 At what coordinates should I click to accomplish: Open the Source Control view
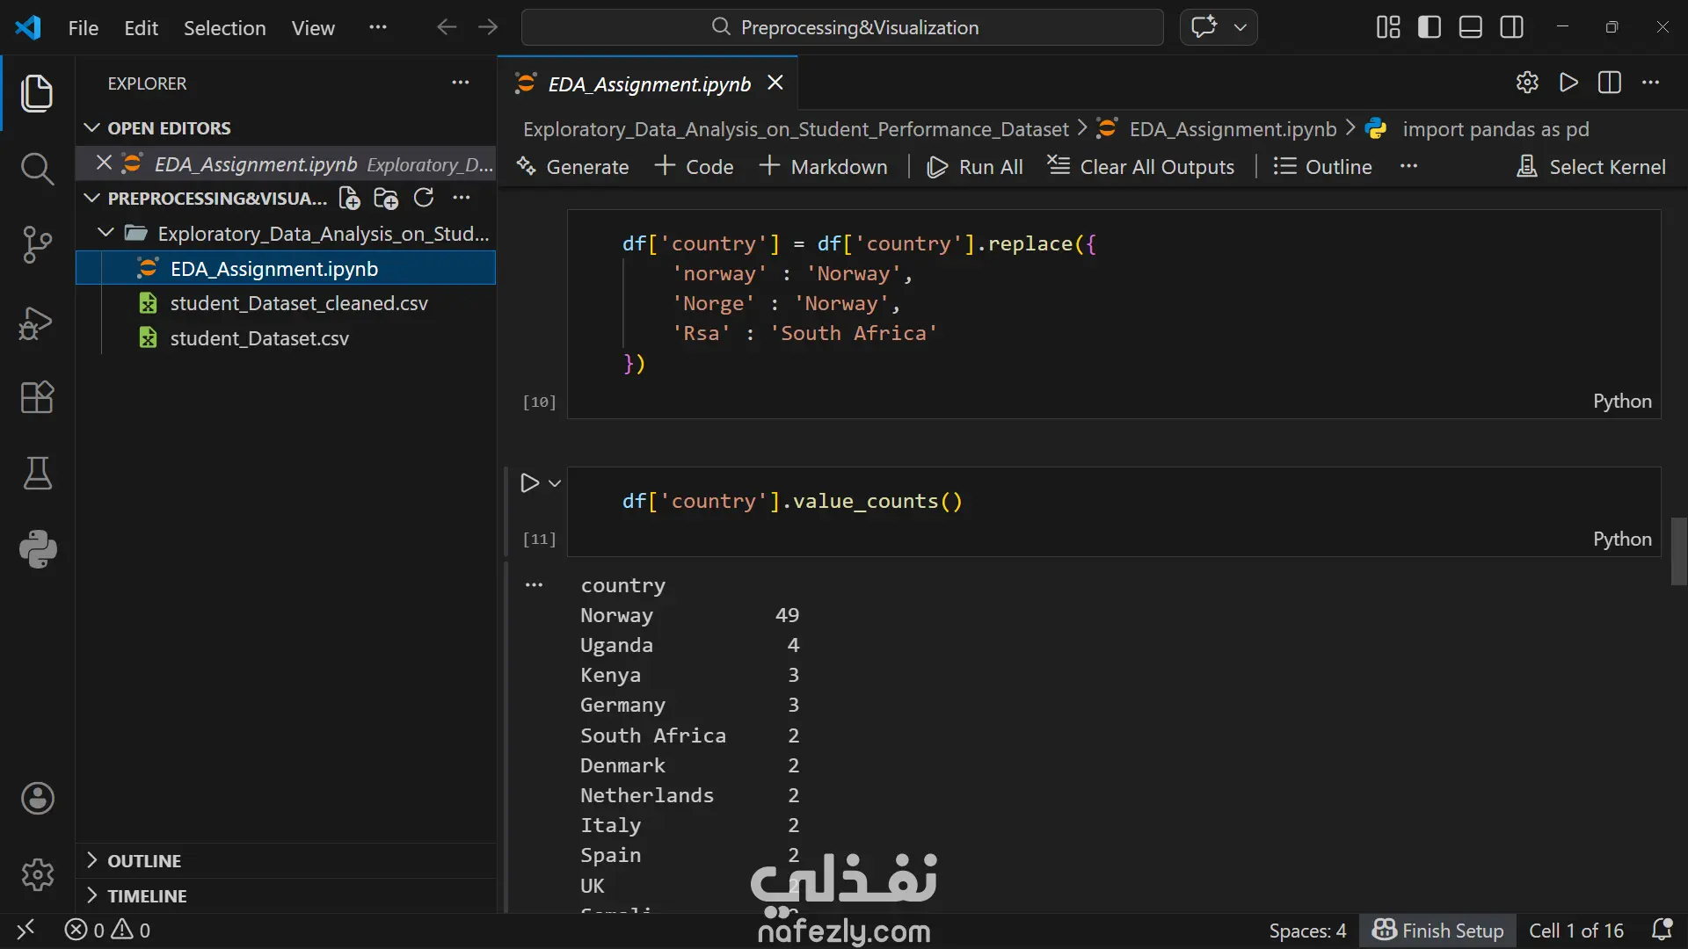(x=37, y=244)
